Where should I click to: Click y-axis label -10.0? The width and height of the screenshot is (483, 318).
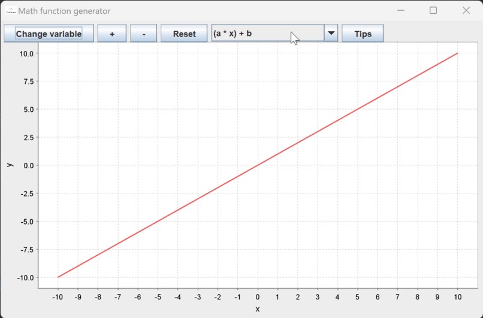(x=26, y=278)
